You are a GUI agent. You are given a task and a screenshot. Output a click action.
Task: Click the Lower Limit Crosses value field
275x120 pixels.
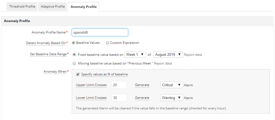119,98
